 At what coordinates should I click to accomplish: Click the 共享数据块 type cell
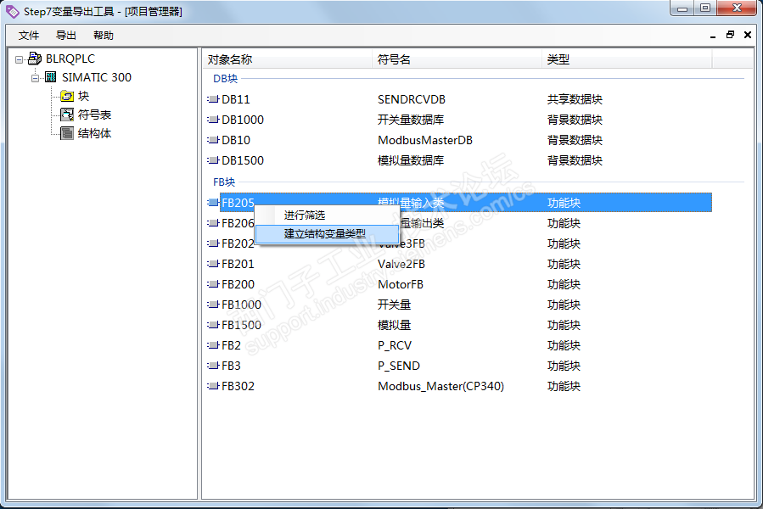tap(575, 100)
